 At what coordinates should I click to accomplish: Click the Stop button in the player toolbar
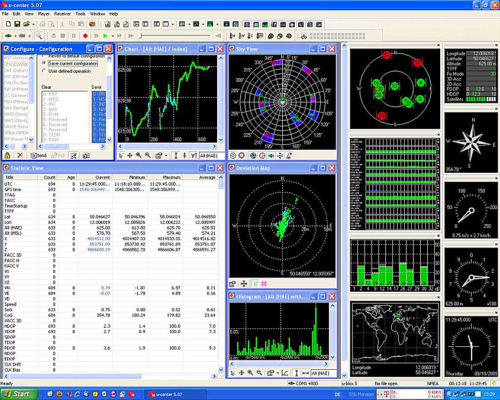pos(63,36)
